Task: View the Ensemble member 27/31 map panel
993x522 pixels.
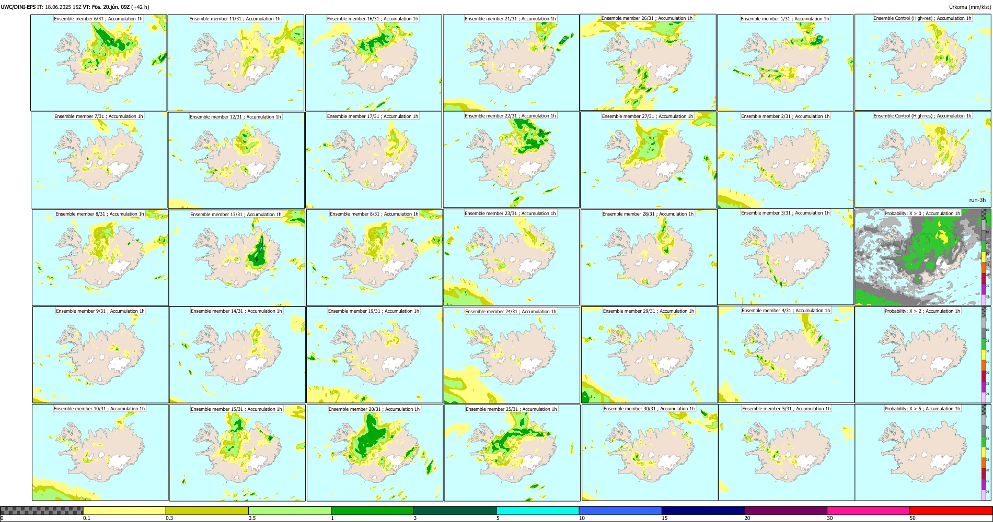Action: pyautogui.click(x=649, y=160)
